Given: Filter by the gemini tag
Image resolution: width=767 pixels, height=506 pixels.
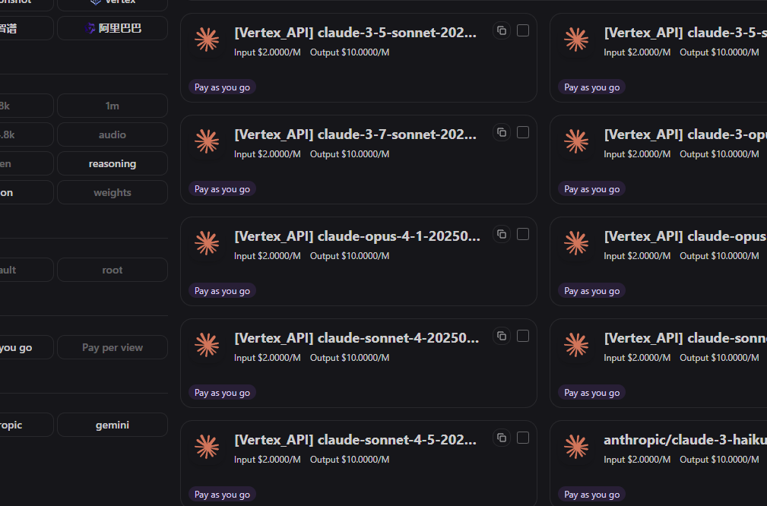Looking at the screenshot, I should (x=113, y=425).
